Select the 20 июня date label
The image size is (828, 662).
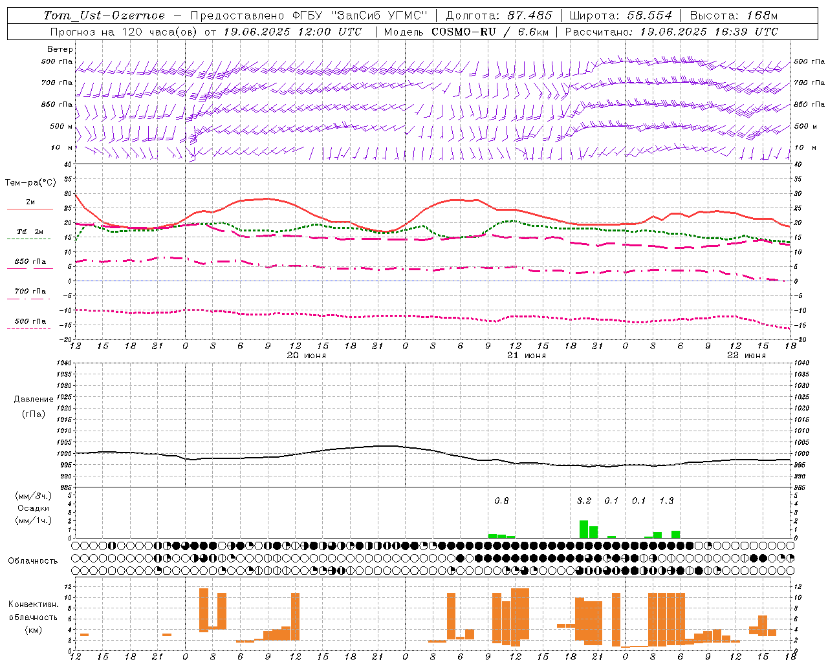(307, 356)
